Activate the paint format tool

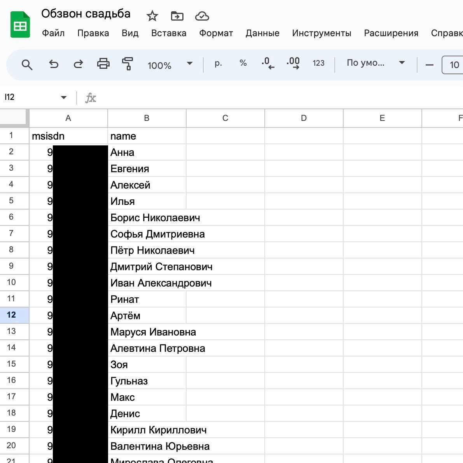pyautogui.click(x=128, y=63)
